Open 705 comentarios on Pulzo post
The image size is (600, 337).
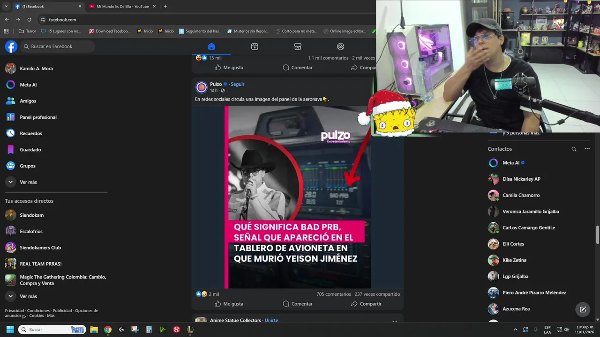click(334, 294)
